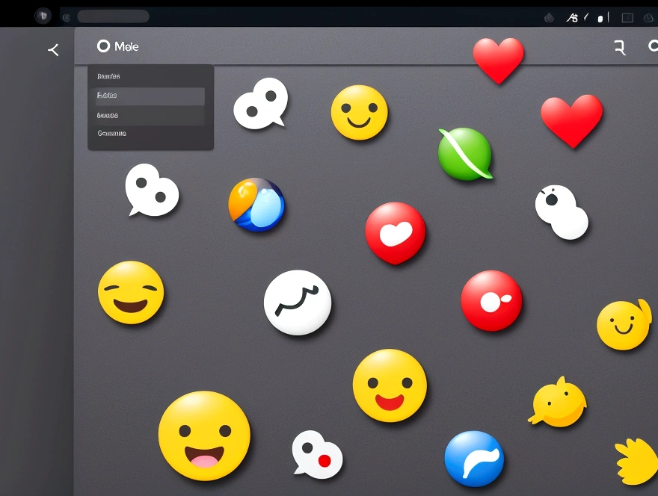
Task: Pick the blue circle with white swoosh
Action: coord(474,459)
